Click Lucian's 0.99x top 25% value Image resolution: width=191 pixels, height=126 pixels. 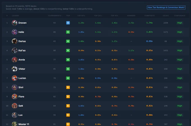(x=98, y=78)
